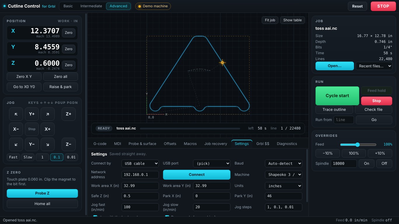Click the cyan Connect button
This screenshot has height=224, width=399.
[x=197, y=175]
